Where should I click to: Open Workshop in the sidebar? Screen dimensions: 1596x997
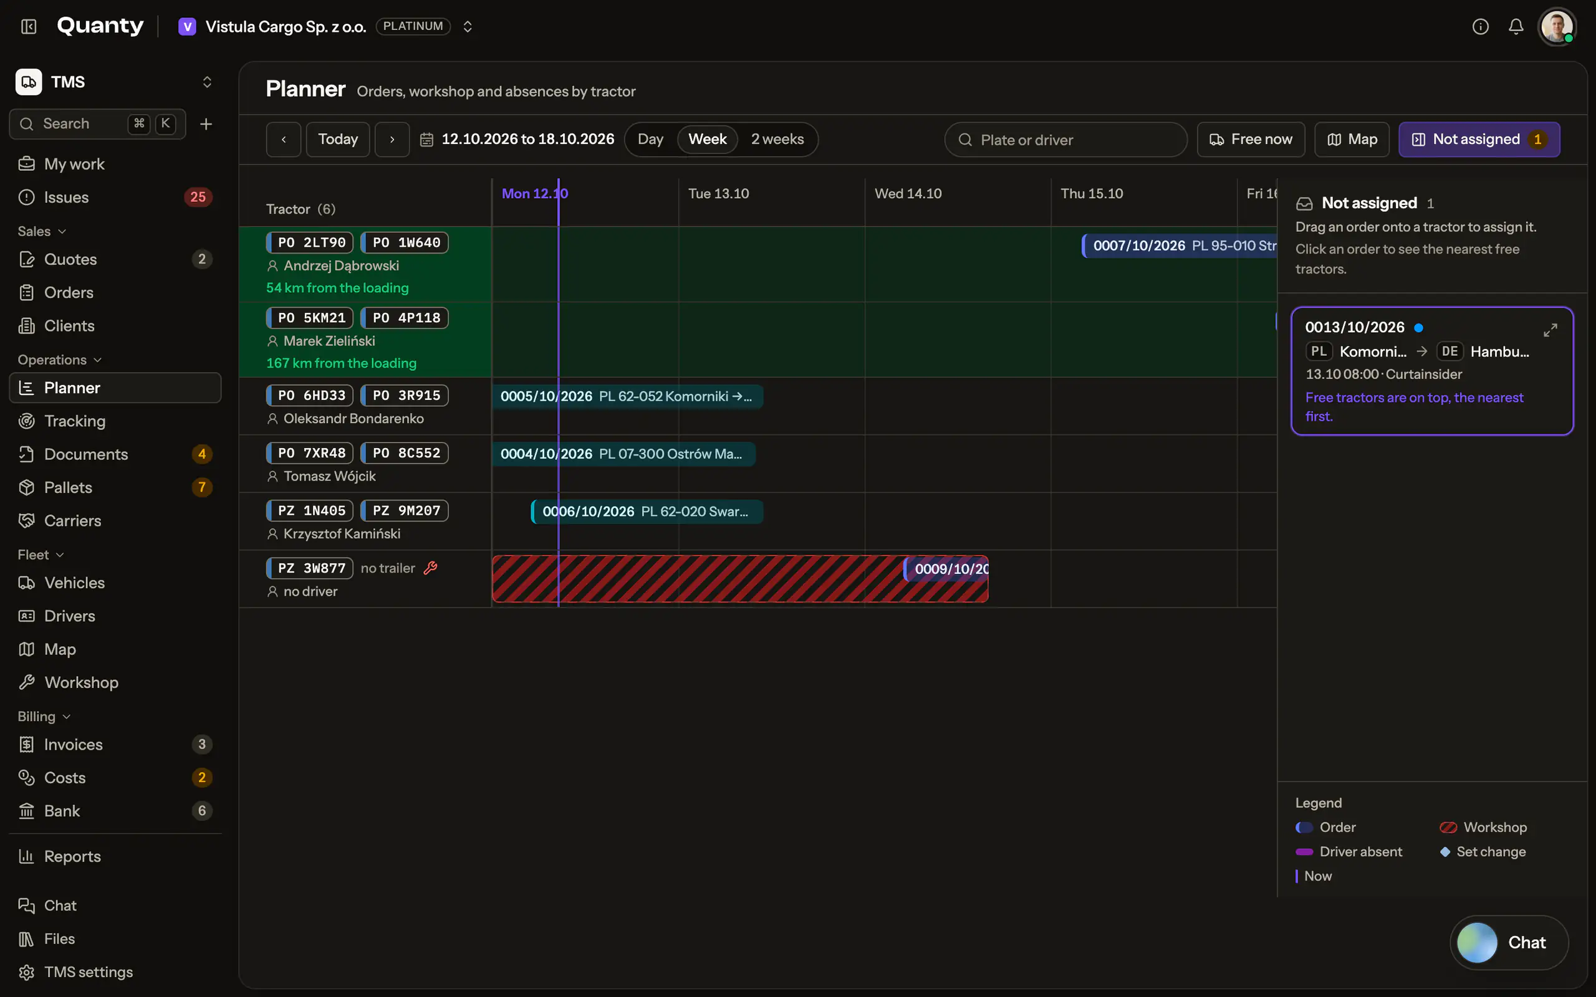click(115, 682)
